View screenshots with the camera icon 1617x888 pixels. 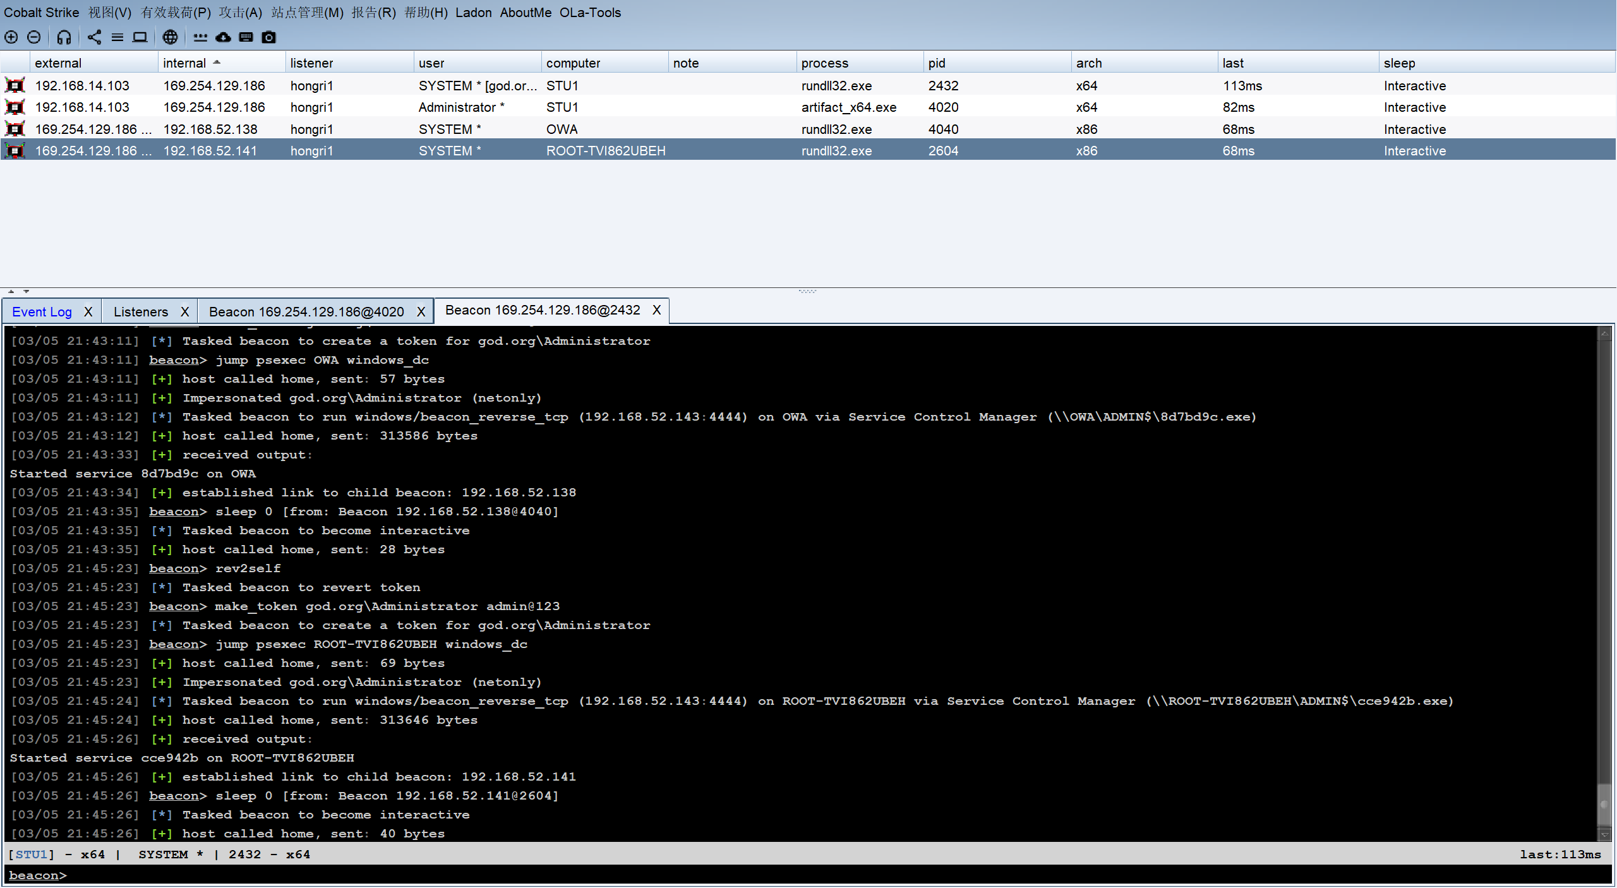268,37
